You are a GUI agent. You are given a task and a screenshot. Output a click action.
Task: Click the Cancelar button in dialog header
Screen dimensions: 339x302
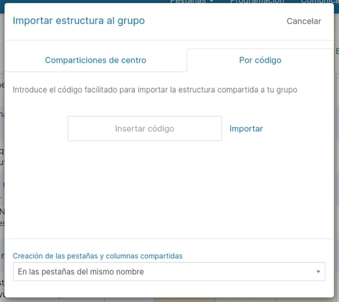[x=303, y=21]
